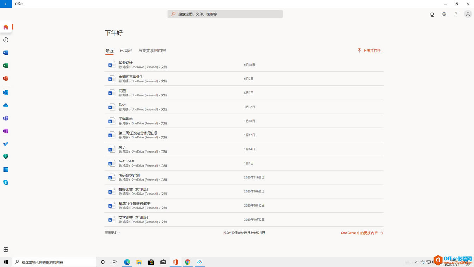Open Cortana circle on taskbar
Image resolution: width=474 pixels, height=267 pixels.
[103, 262]
